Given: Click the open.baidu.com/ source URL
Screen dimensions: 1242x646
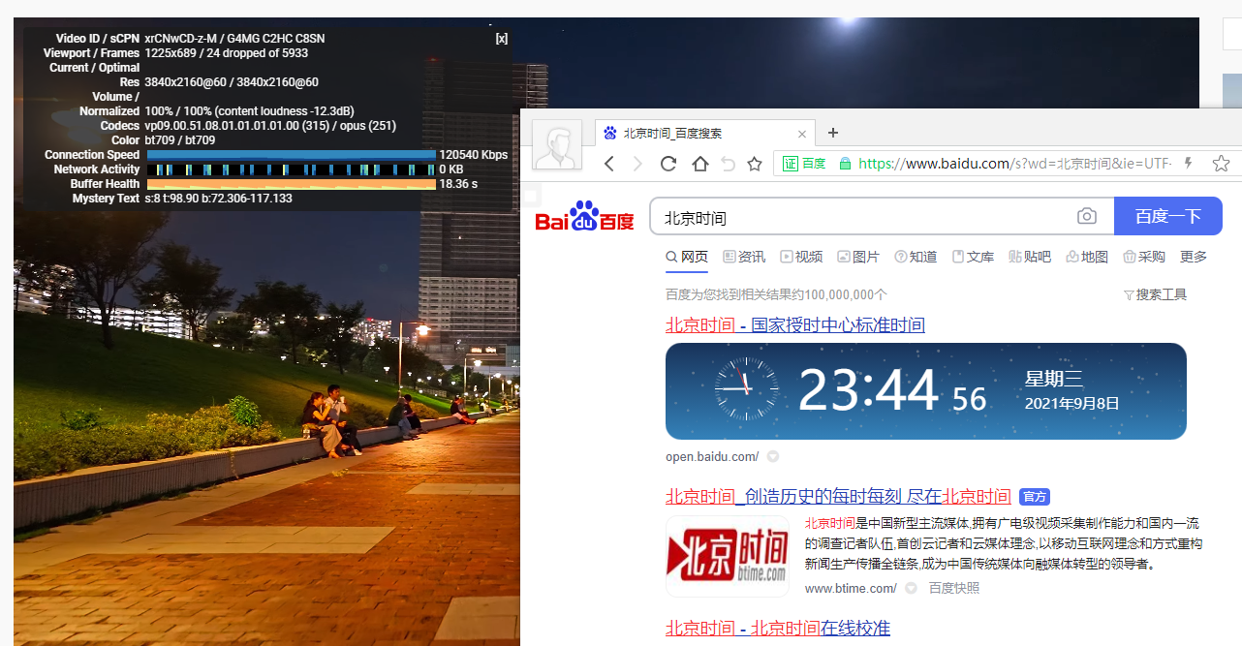Looking at the screenshot, I should point(712,456).
